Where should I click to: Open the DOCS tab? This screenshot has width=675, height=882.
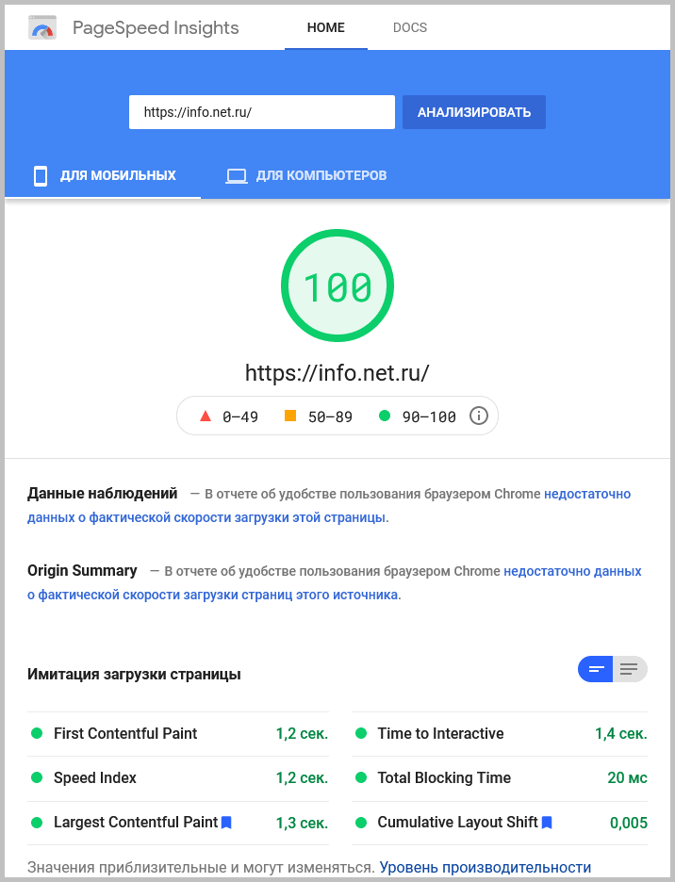click(x=410, y=28)
